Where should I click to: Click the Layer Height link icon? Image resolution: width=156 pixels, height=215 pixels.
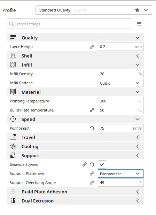92,47
